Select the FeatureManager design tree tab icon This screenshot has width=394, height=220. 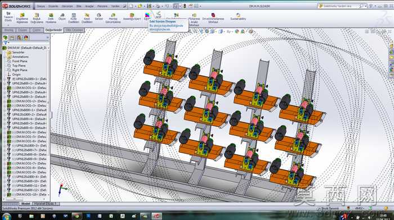pos(5,38)
